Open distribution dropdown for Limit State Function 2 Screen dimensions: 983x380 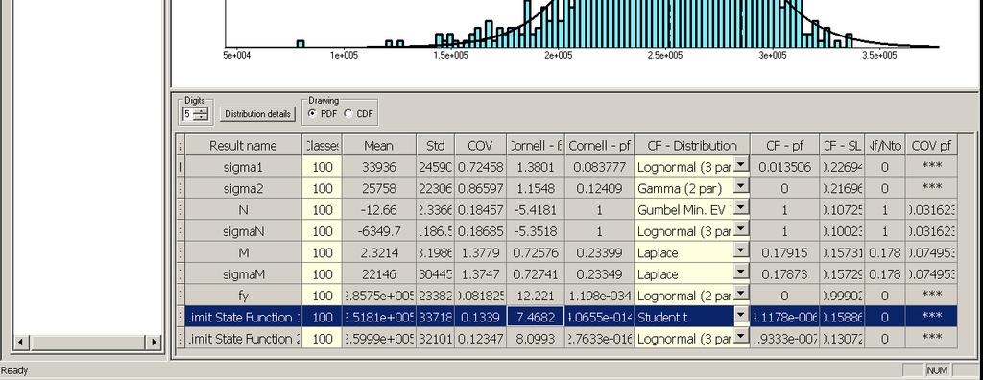(741, 336)
